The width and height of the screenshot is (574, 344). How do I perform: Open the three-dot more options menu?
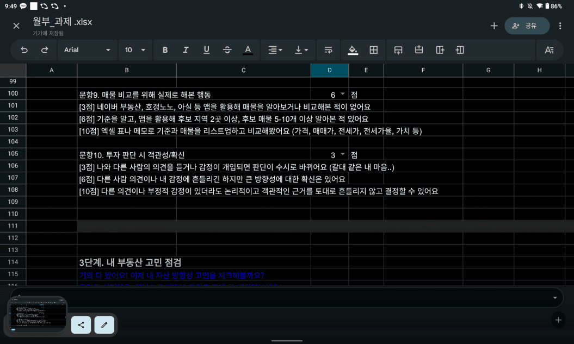click(x=560, y=26)
